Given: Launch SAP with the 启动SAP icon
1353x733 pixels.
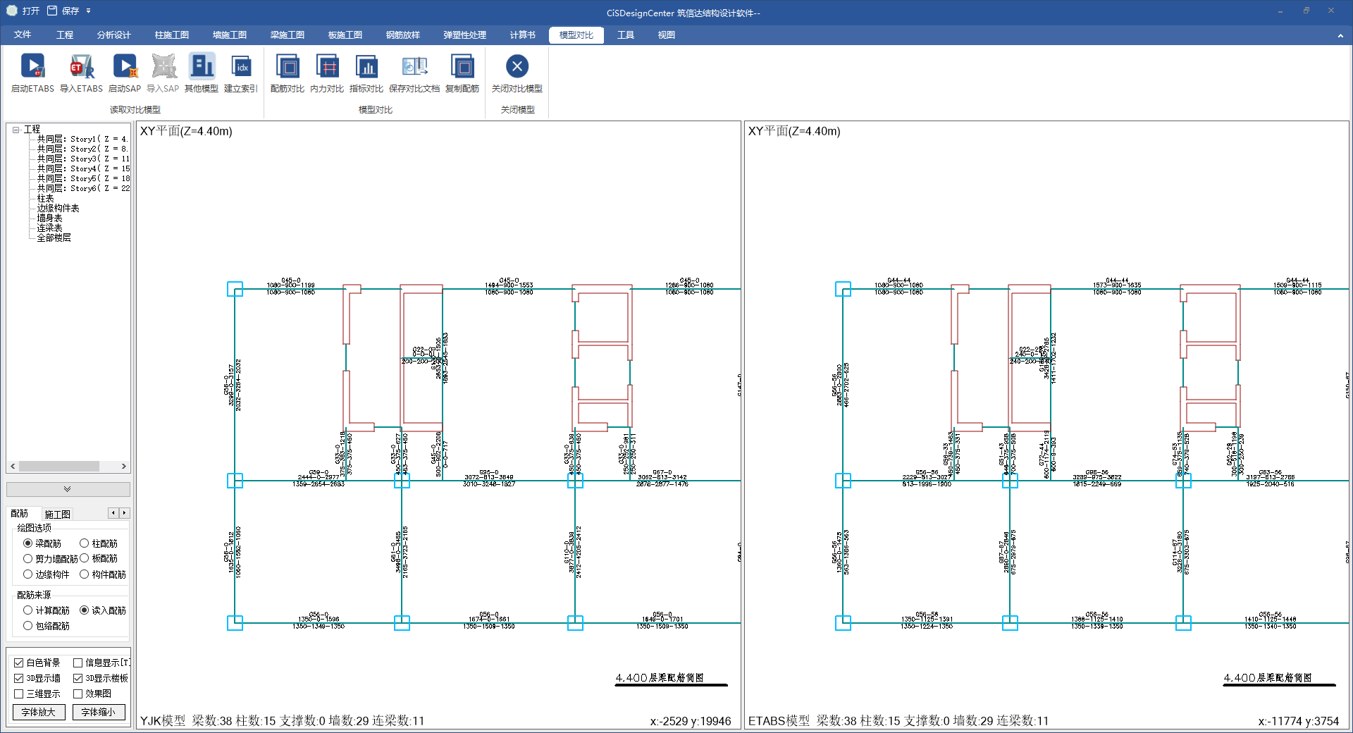Looking at the screenshot, I should tap(125, 67).
